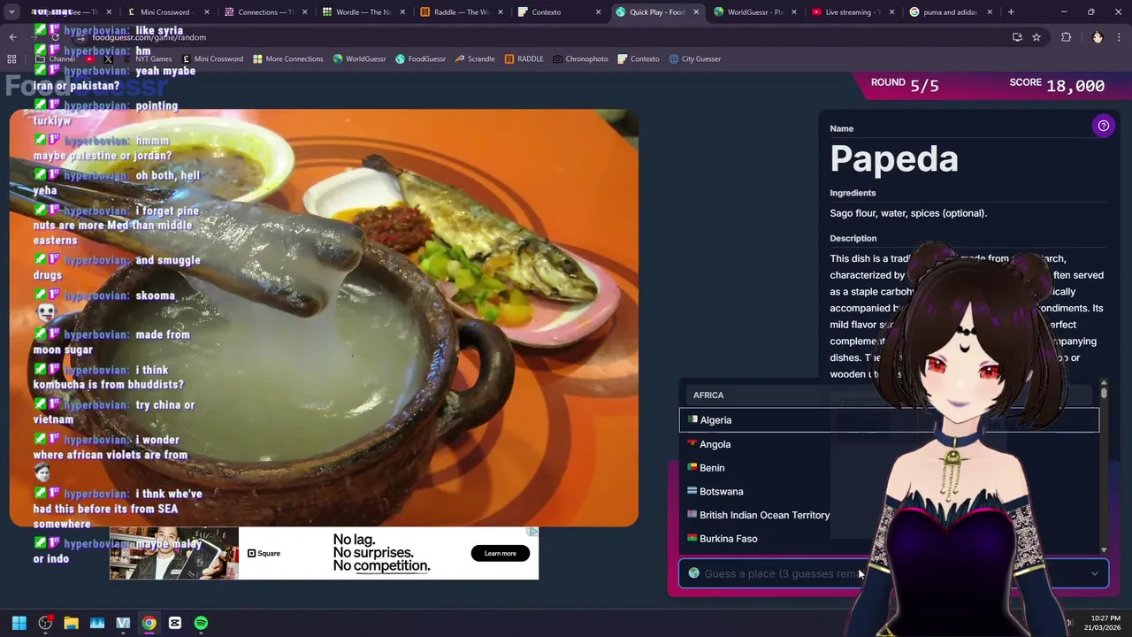Open Mini Crossword bookmark
This screenshot has width=1132, height=637.
point(212,58)
